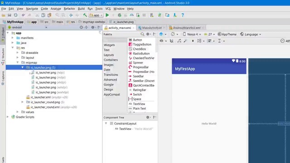Open the Tools menu
The height and width of the screenshot is (163, 290).
point(99,9)
